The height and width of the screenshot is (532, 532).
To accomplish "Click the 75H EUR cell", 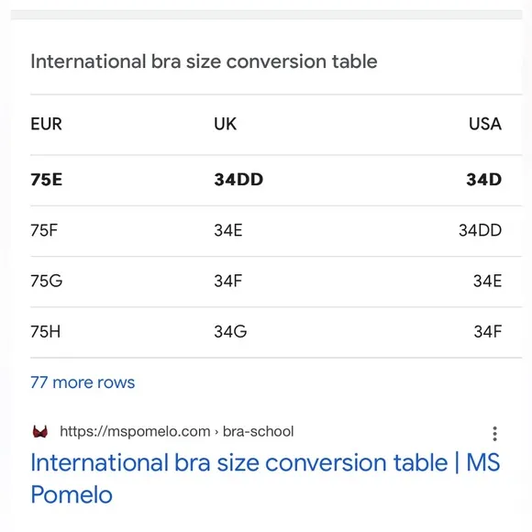I will (x=46, y=331).
